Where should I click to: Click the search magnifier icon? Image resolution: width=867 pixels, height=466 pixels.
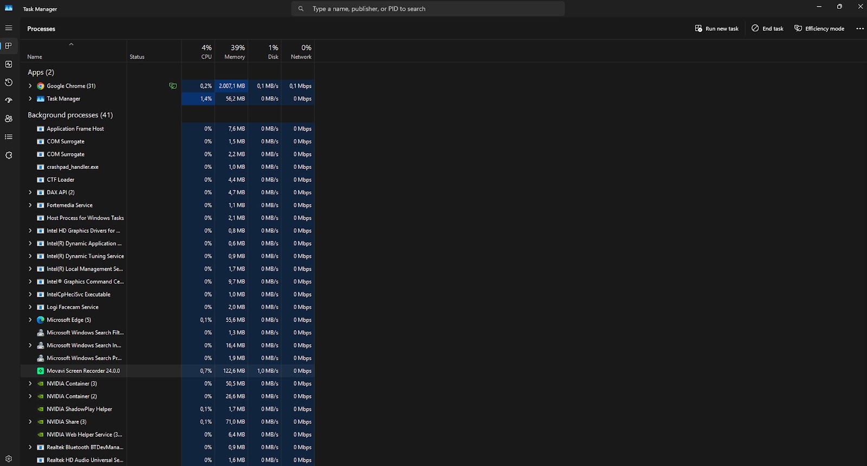click(x=301, y=9)
